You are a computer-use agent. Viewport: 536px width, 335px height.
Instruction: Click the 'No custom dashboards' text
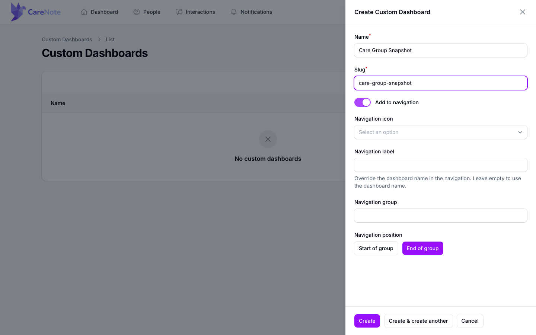pyautogui.click(x=268, y=159)
